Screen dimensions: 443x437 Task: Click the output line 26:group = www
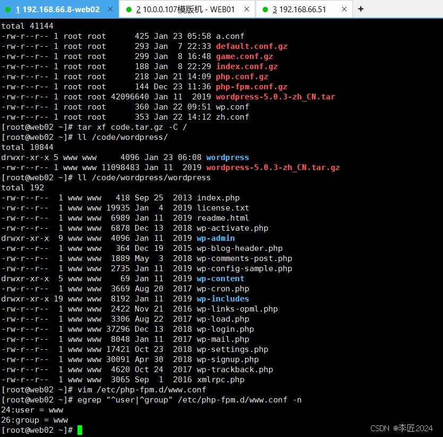tap(34, 421)
